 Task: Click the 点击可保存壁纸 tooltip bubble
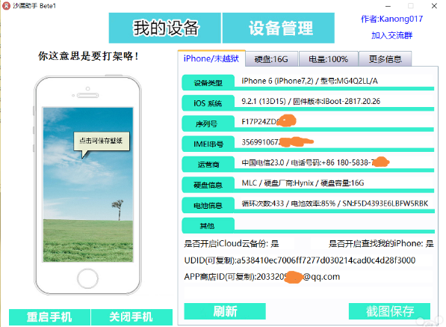coord(102,141)
